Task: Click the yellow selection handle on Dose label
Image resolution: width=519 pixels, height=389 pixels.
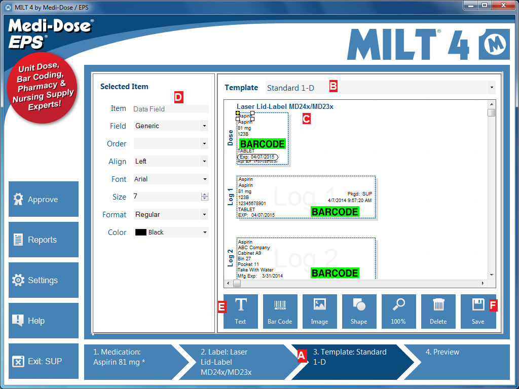Action: coord(238,113)
